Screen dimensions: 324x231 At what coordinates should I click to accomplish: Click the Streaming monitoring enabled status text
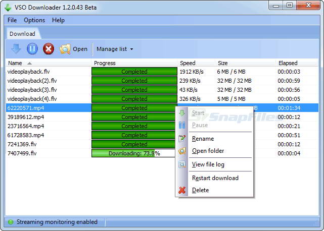click(x=57, y=222)
